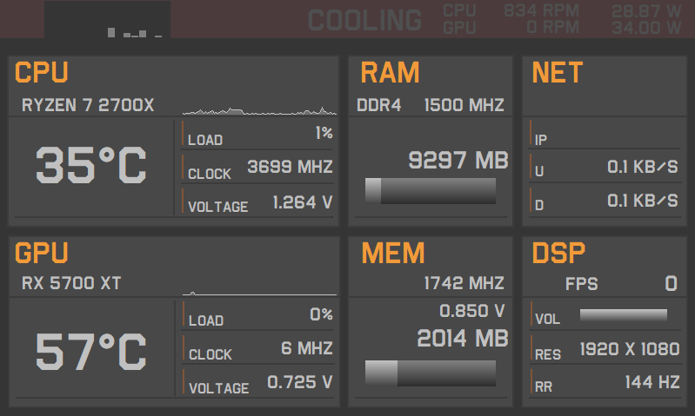Click the 1920 x 1080 resolution value
The image size is (695, 416).
629,349
